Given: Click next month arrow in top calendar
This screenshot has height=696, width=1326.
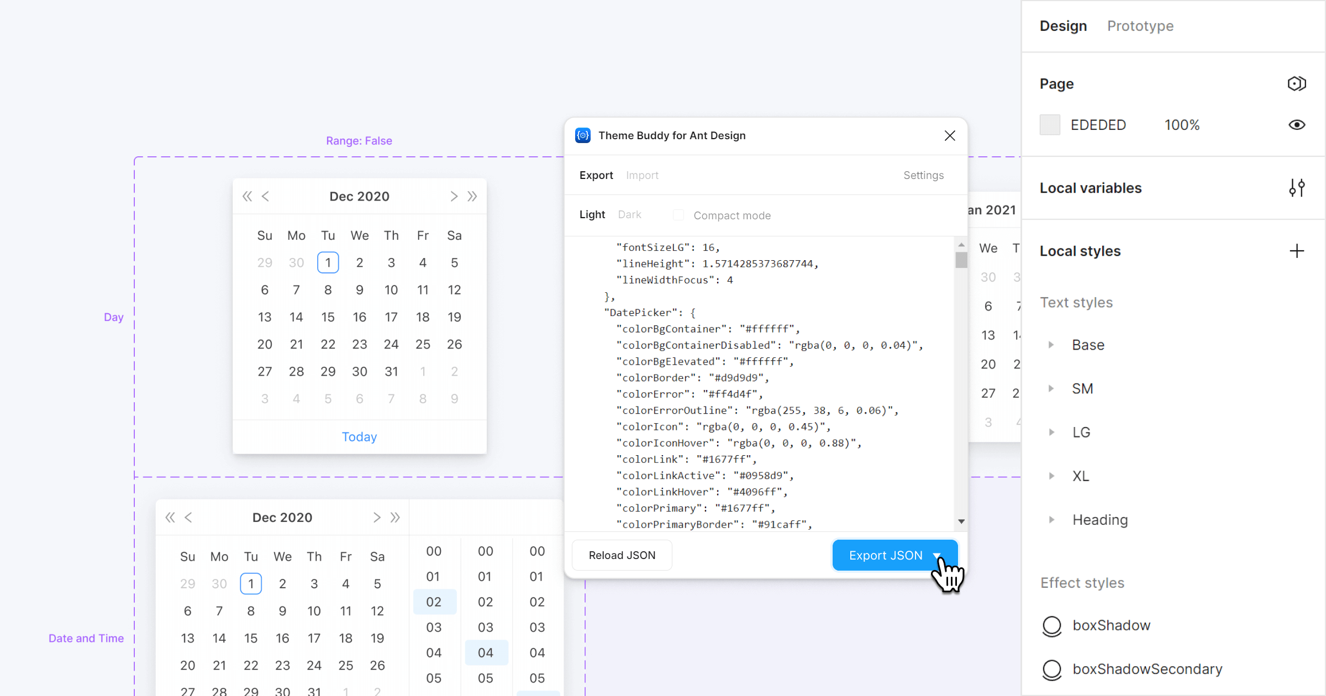Looking at the screenshot, I should click(x=454, y=196).
